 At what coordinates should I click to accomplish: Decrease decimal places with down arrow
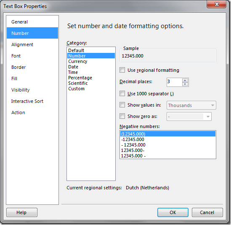185,84
